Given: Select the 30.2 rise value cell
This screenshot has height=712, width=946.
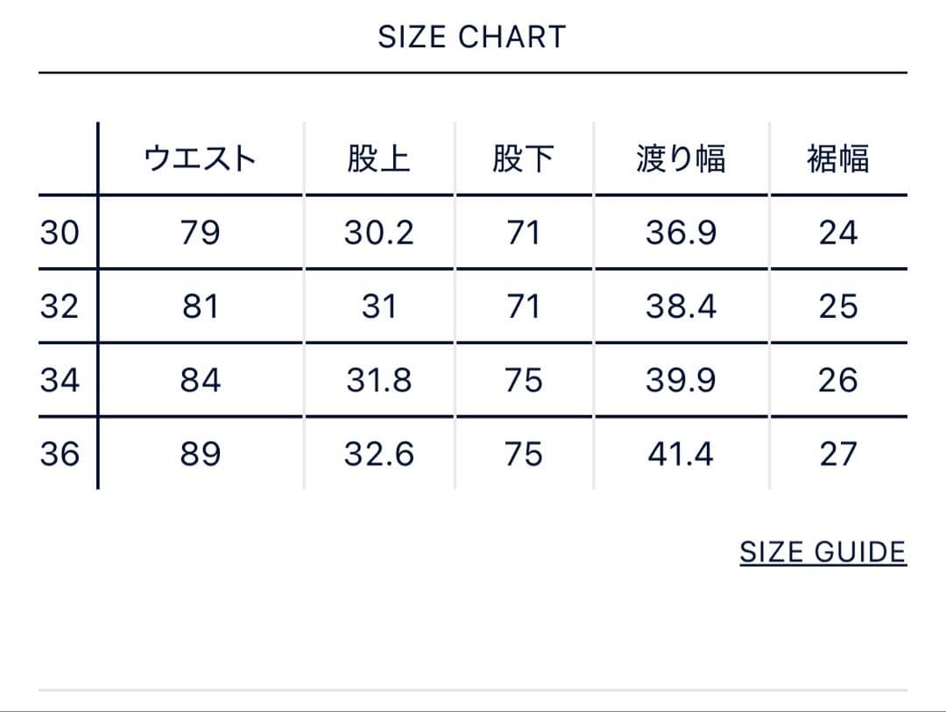Looking at the screenshot, I should click(378, 233).
